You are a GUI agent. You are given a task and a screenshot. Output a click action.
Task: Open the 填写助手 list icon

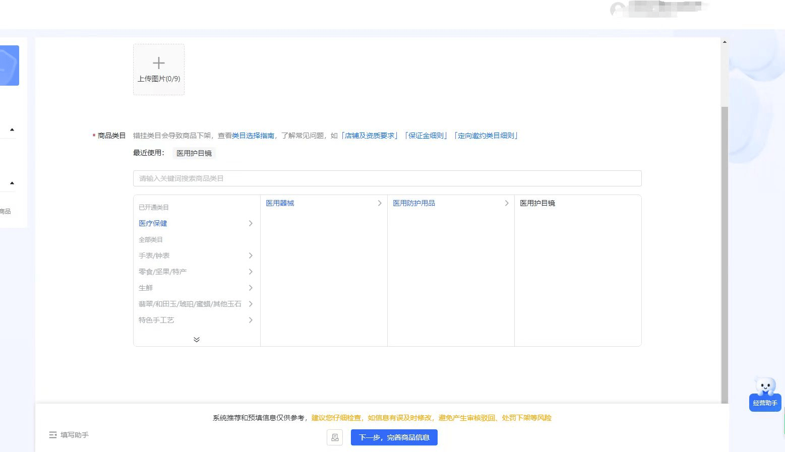click(53, 435)
